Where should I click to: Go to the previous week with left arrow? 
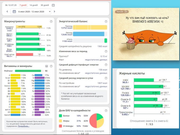click(7, 11)
